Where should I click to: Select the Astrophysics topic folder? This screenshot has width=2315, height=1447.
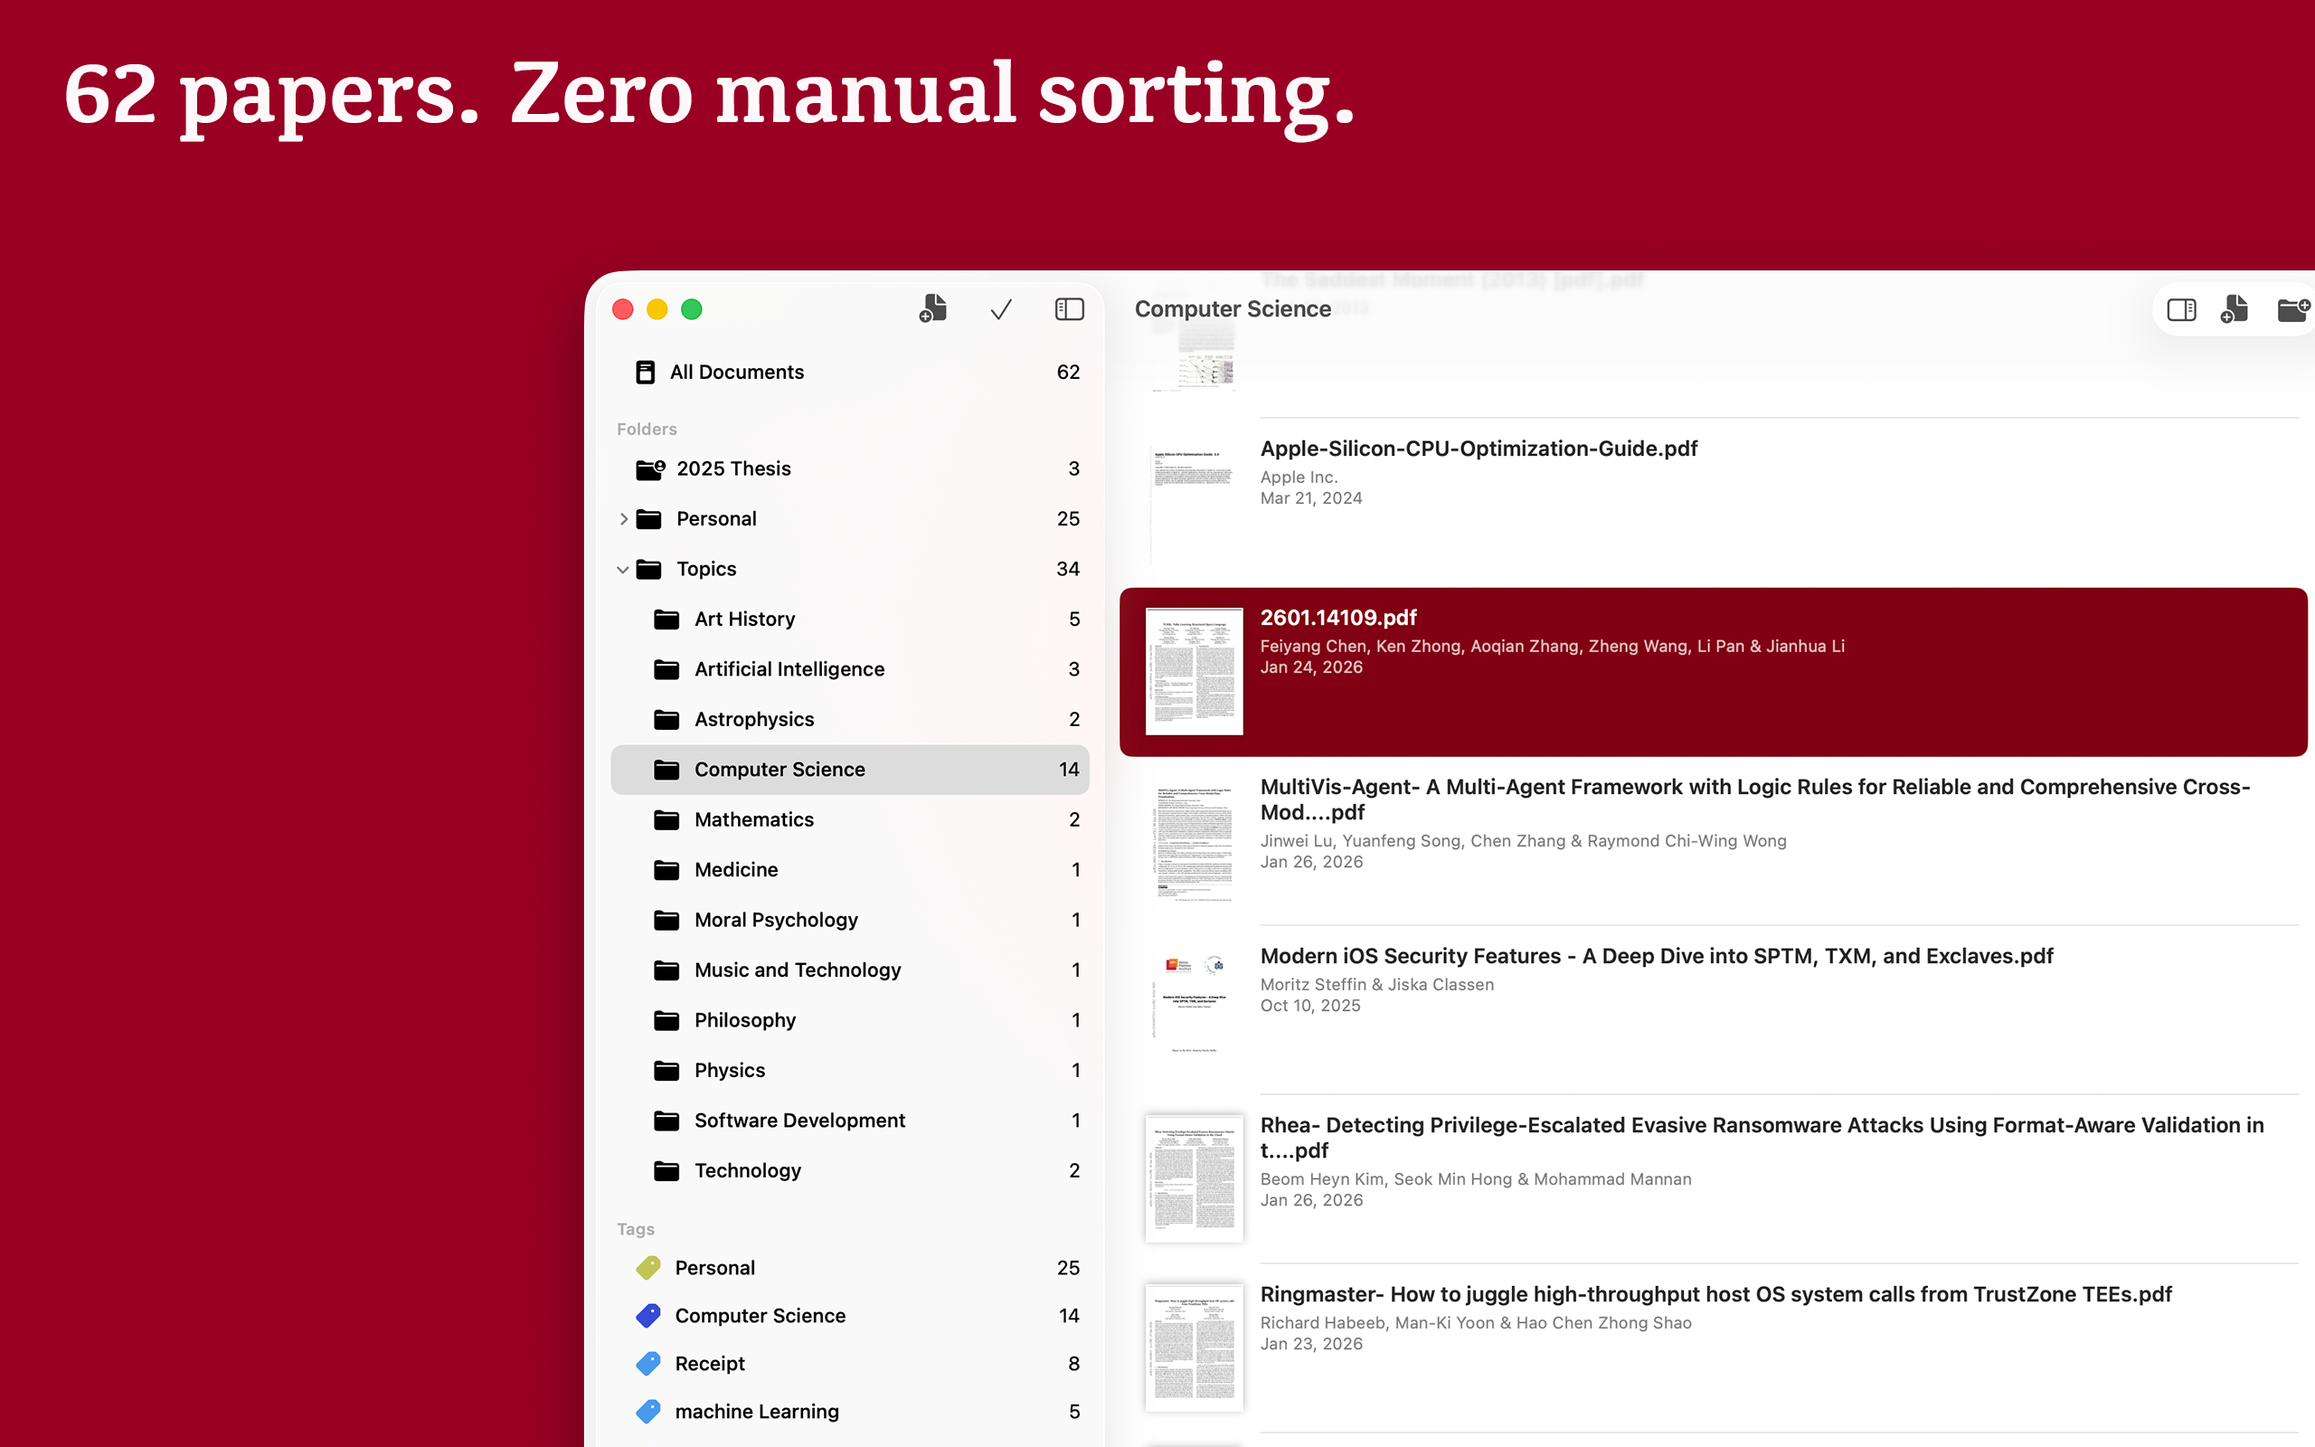tap(754, 719)
